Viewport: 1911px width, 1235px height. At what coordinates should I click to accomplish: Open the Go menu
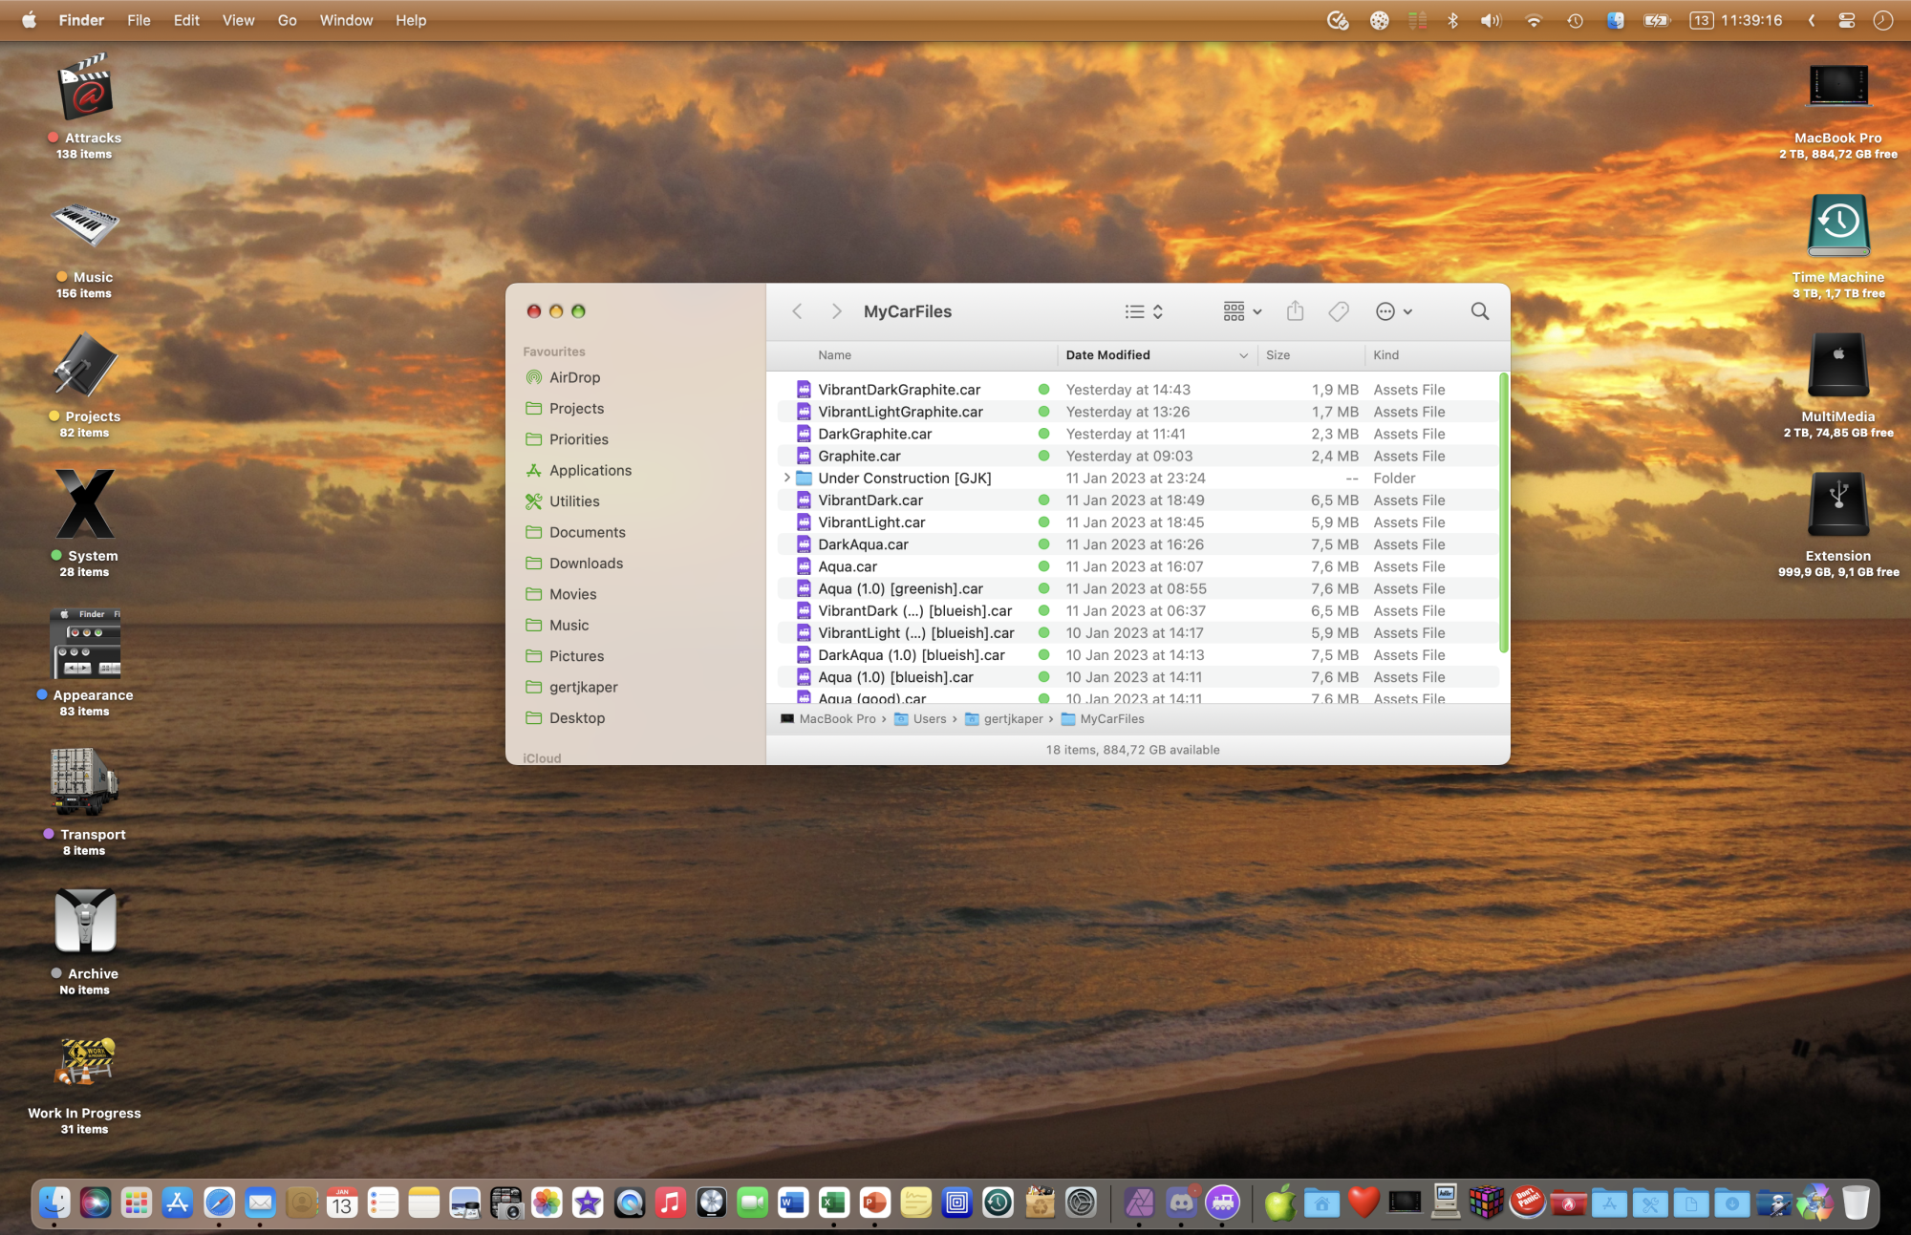click(x=287, y=20)
